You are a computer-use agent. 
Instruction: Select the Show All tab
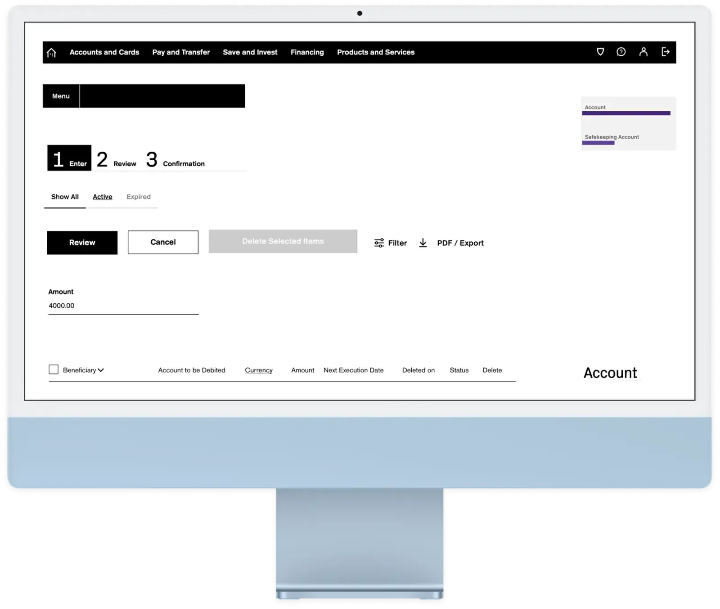coord(64,197)
